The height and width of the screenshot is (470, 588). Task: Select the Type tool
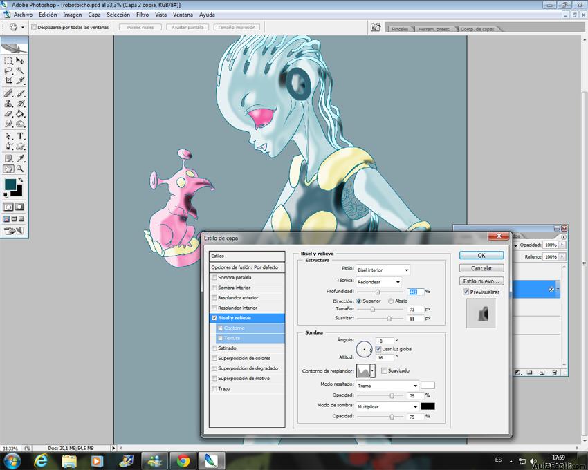click(20, 136)
